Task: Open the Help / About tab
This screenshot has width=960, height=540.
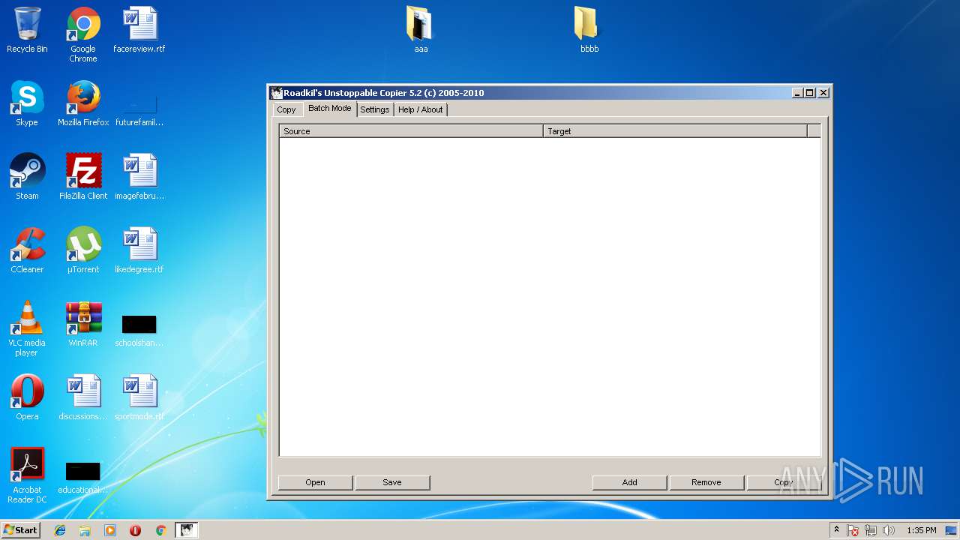Action: pyautogui.click(x=421, y=109)
